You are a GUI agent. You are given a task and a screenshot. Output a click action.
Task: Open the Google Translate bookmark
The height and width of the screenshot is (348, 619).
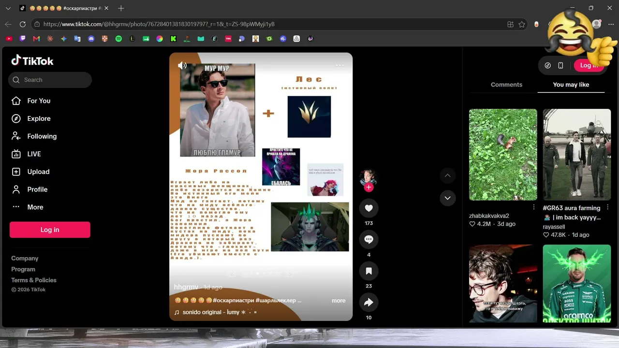tap(77, 39)
